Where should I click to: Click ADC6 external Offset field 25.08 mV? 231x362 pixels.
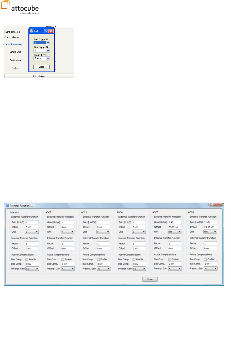point(210,227)
